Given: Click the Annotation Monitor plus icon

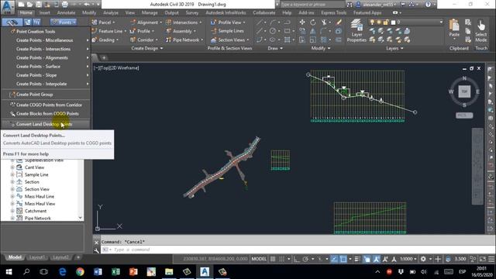Looking at the screenshot, I should point(438,259).
